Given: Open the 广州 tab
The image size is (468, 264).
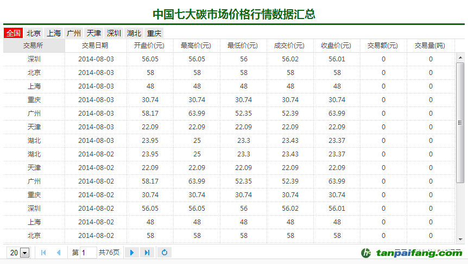Looking at the screenshot, I should [x=74, y=33].
